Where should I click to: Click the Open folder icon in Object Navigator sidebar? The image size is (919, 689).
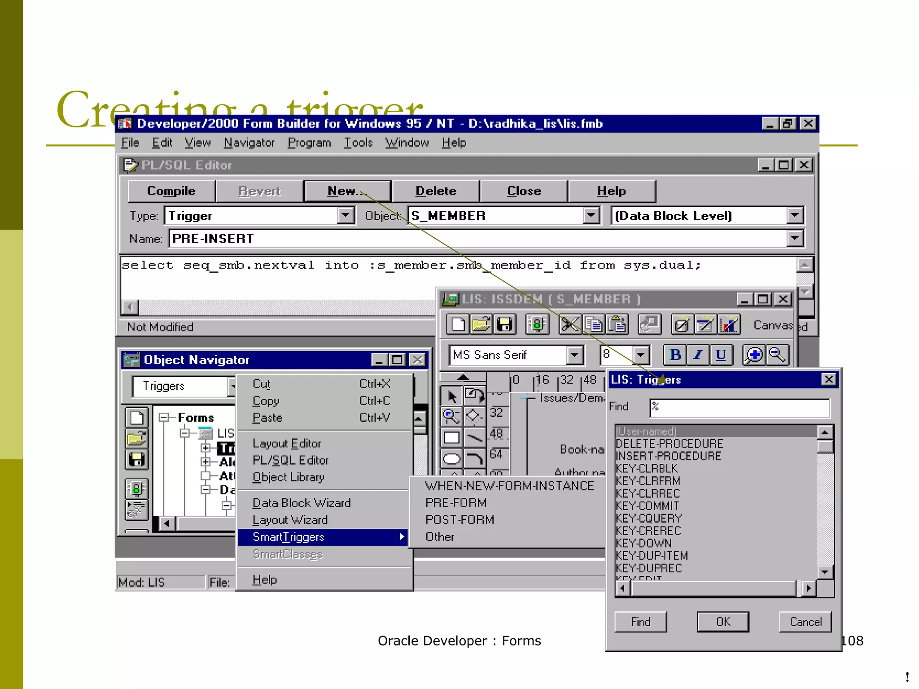tap(136, 438)
